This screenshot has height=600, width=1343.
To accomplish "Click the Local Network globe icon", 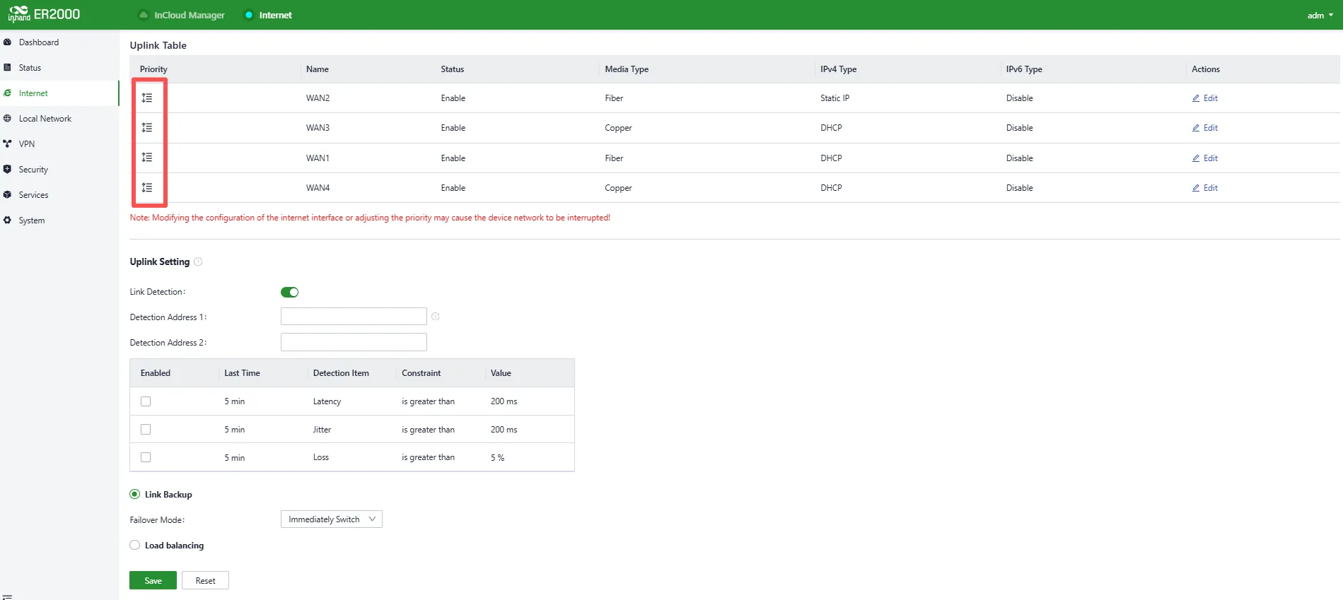I will [7, 119].
